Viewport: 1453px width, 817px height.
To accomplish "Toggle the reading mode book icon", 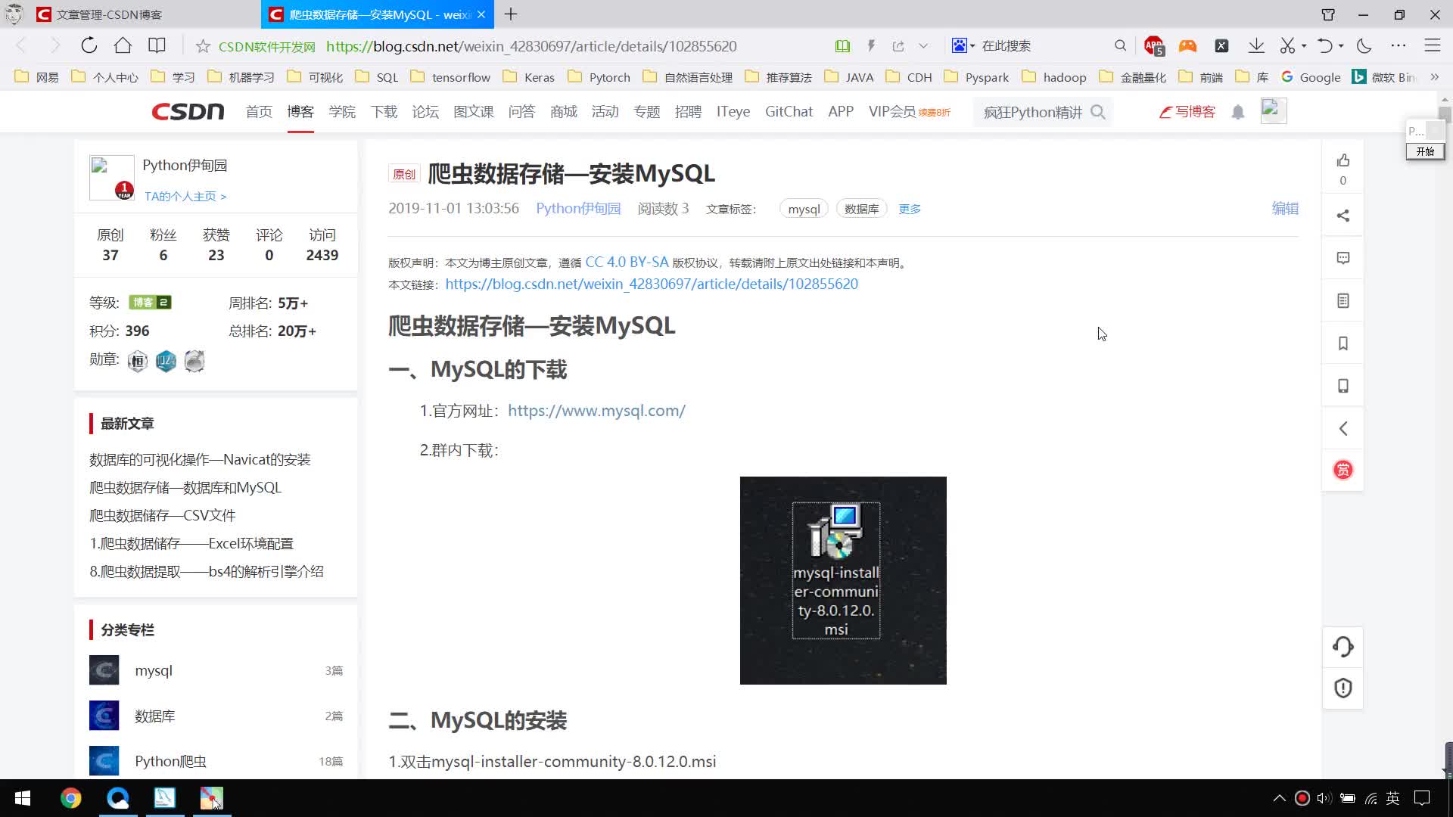I will point(842,46).
